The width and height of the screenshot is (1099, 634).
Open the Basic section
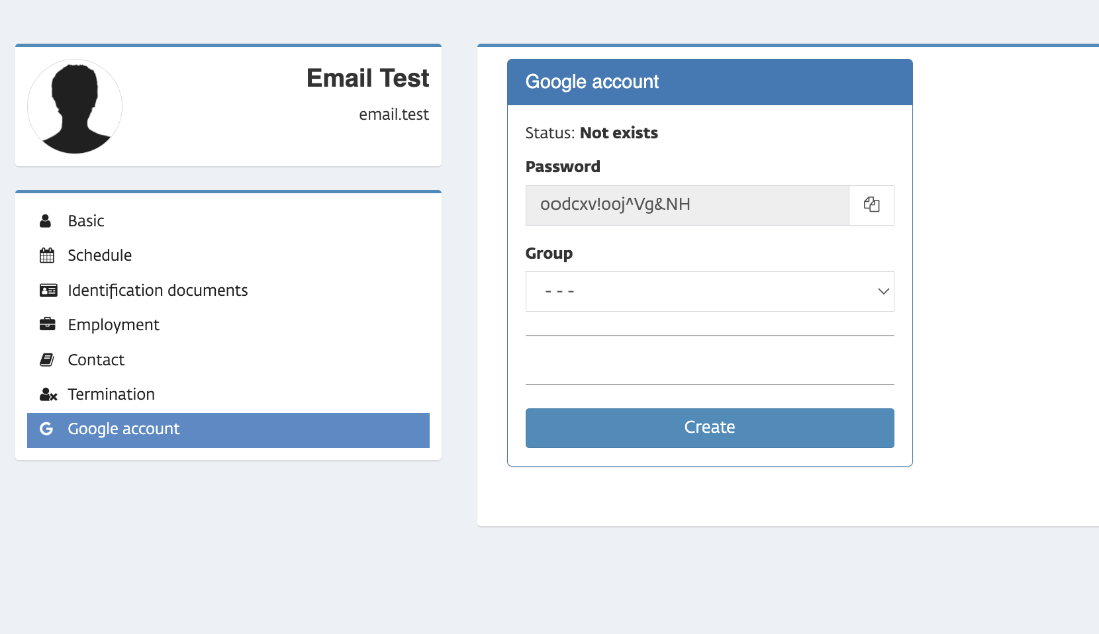228,221
